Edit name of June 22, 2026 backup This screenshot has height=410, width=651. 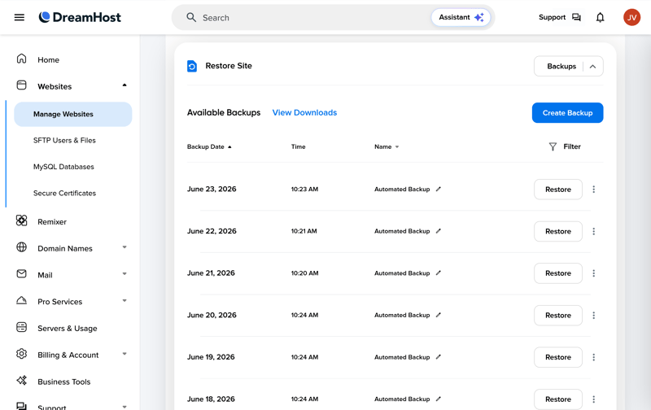pos(438,231)
